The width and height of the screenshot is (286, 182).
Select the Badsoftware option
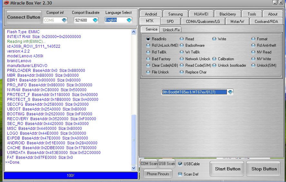(x=182, y=45)
